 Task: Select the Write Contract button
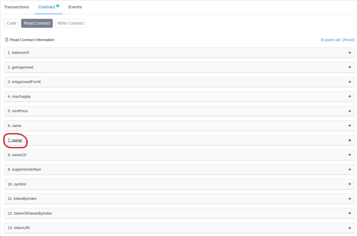click(x=70, y=23)
